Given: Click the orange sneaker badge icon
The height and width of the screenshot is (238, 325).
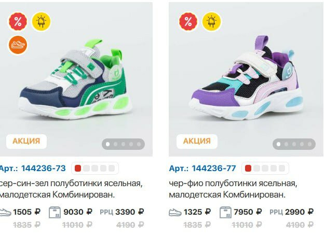Looking at the screenshot, I should coord(17,44).
